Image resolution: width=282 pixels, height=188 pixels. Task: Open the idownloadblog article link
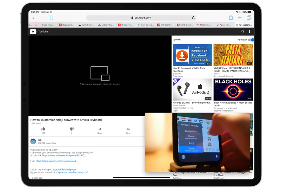(x=65, y=156)
